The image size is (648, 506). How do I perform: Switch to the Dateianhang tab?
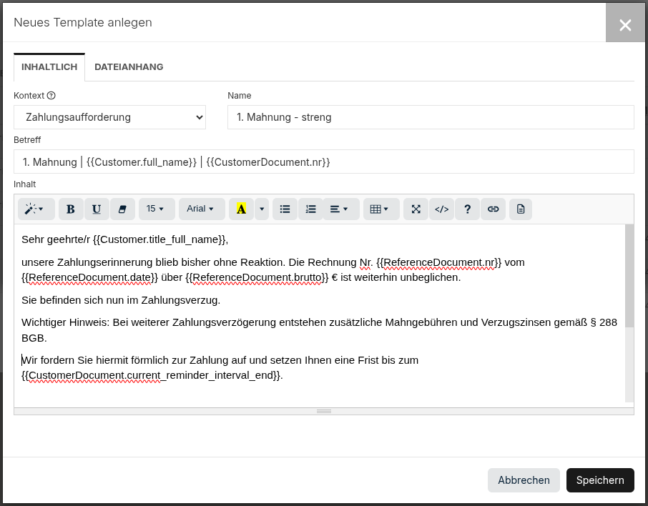[x=129, y=67]
